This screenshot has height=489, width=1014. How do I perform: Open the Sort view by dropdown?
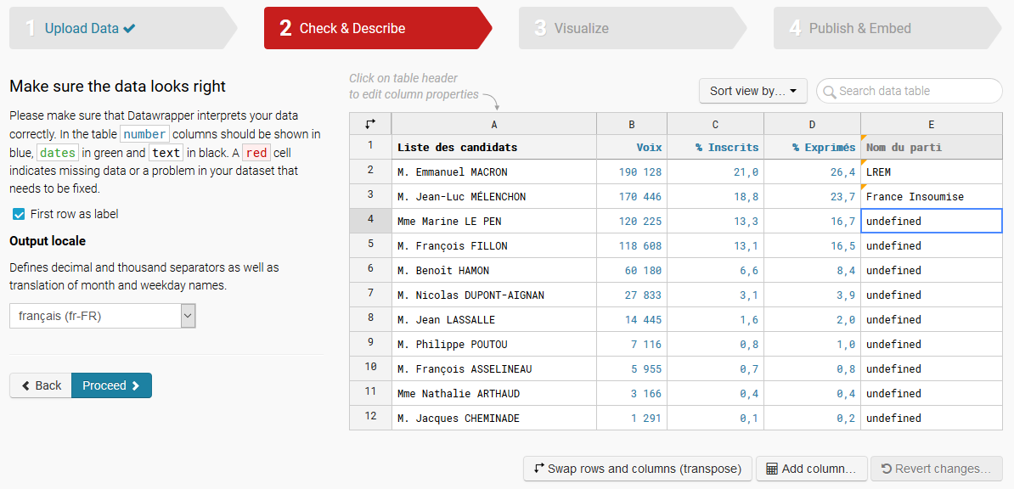pos(752,91)
